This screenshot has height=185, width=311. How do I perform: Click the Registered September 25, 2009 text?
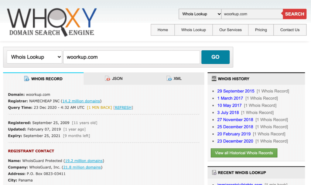point(39,123)
